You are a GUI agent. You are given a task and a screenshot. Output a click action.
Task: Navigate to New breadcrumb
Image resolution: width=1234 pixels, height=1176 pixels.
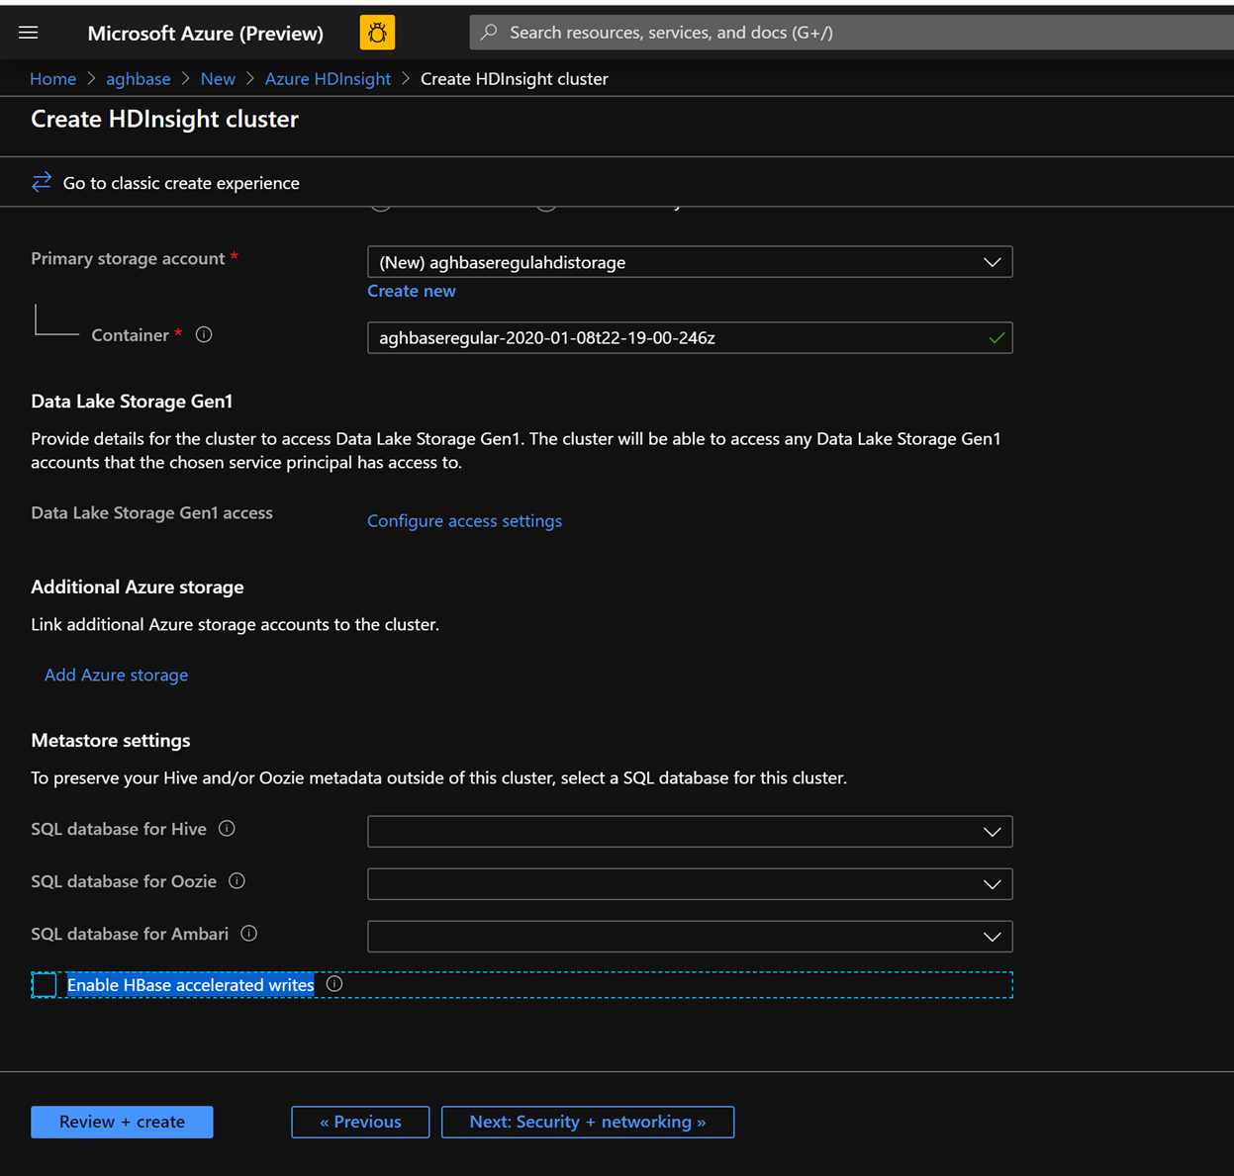[x=218, y=78]
